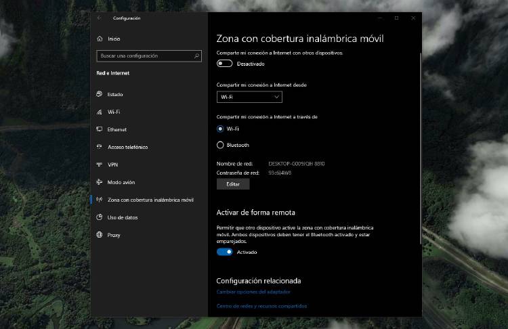Open Centro de redes y recursos compartidos link
Viewport: 508px width, 329px height.
pyautogui.click(x=261, y=306)
